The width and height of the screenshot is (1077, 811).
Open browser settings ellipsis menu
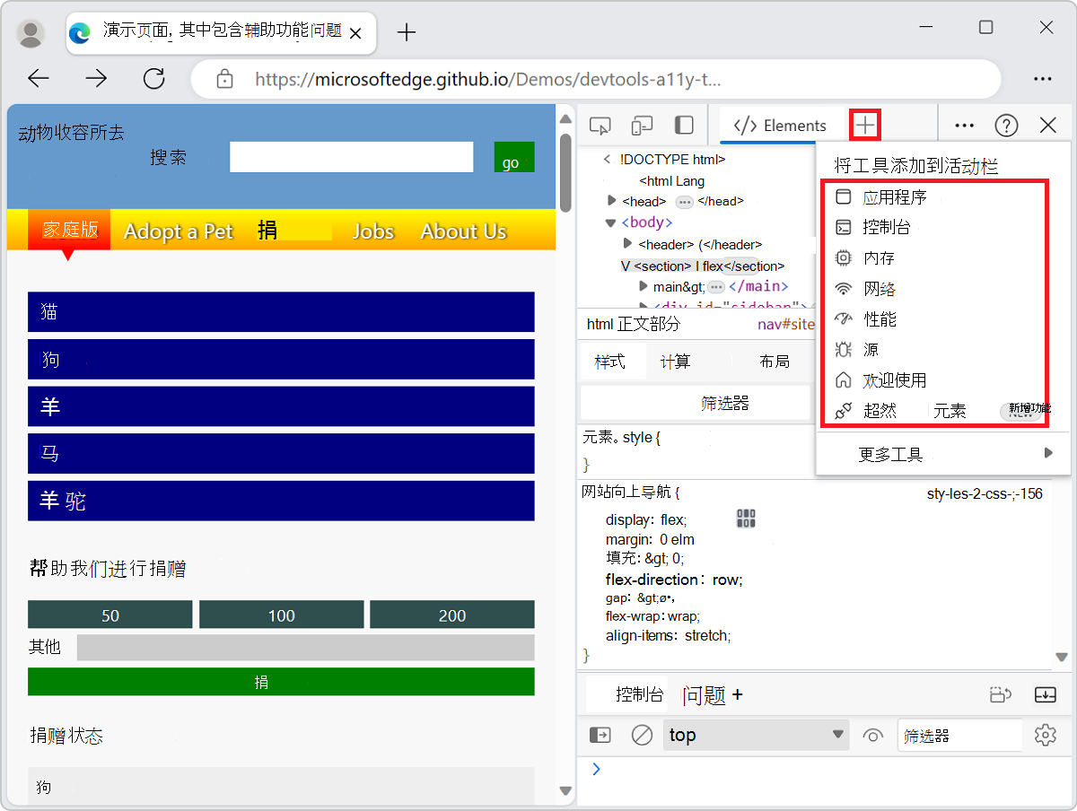pos(1042,78)
